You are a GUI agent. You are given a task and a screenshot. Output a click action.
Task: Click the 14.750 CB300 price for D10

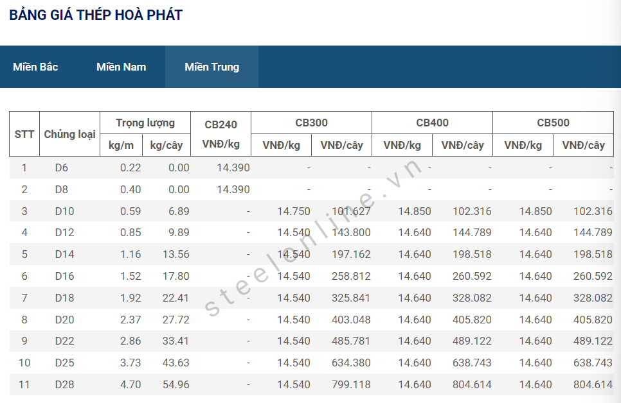click(294, 211)
